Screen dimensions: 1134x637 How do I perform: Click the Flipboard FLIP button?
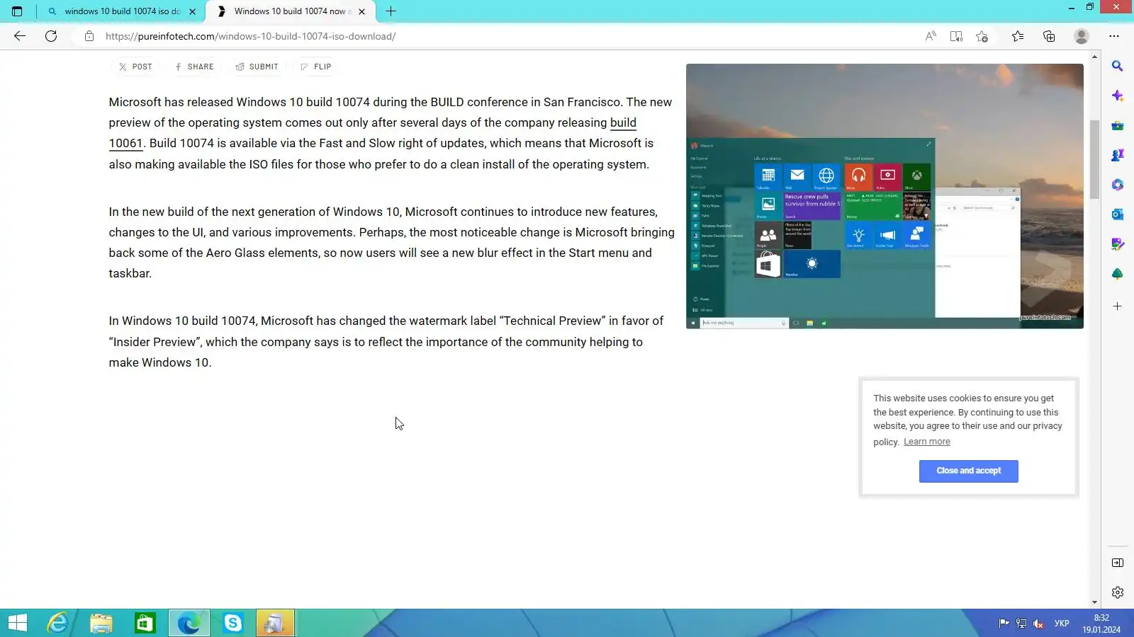pyautogui.click(x=315, y=67)
